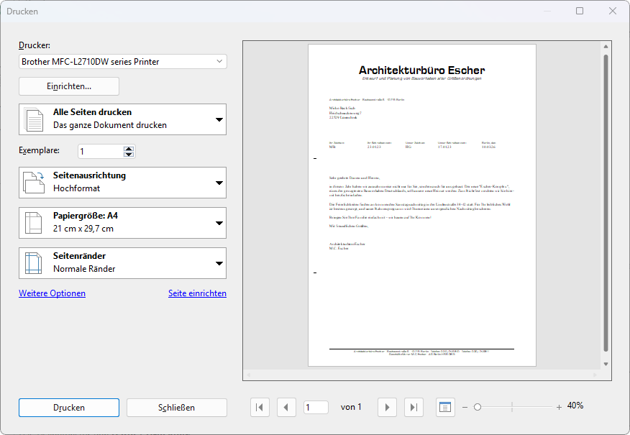
Task: Go to the previous preview page
Action: pos(286,407)
